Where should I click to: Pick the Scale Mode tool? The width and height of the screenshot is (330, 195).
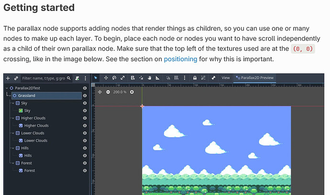(122, 78)
